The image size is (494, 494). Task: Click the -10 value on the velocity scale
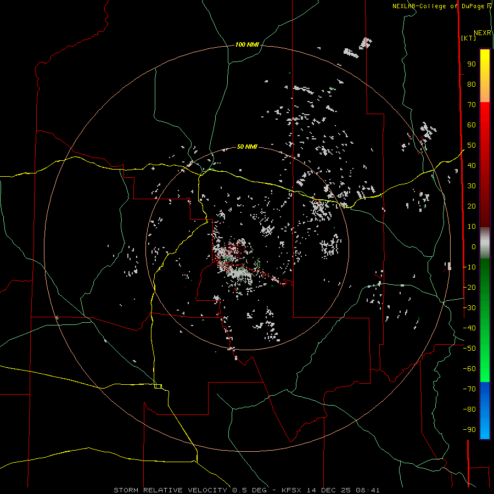[x=469, y=267]
